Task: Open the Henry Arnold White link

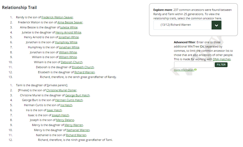Action: [x=68, y=32]
